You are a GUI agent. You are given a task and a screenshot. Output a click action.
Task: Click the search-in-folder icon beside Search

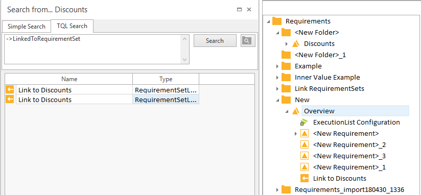click(x=248, y=41)
